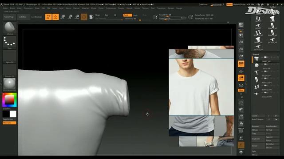Toggle the Zadd button
284x159 pixels.
click(x=128, y=15)
